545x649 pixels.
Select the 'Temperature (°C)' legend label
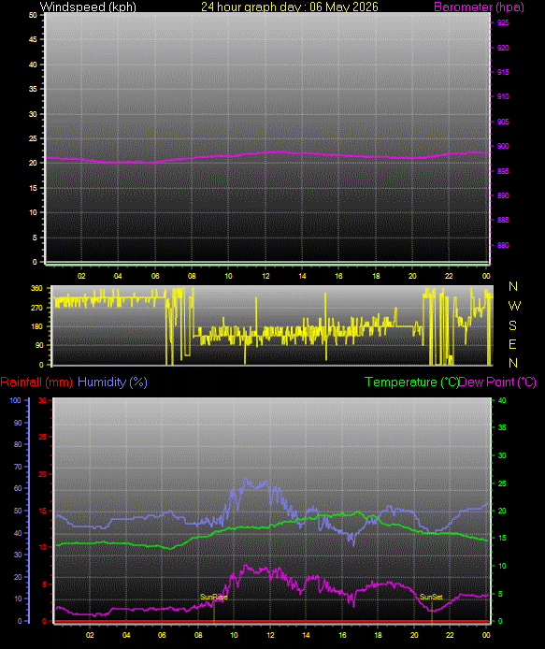click(x=411, y=382)
